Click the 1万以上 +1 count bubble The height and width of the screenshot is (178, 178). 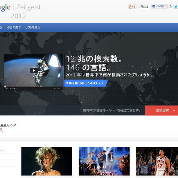[144, 7]
